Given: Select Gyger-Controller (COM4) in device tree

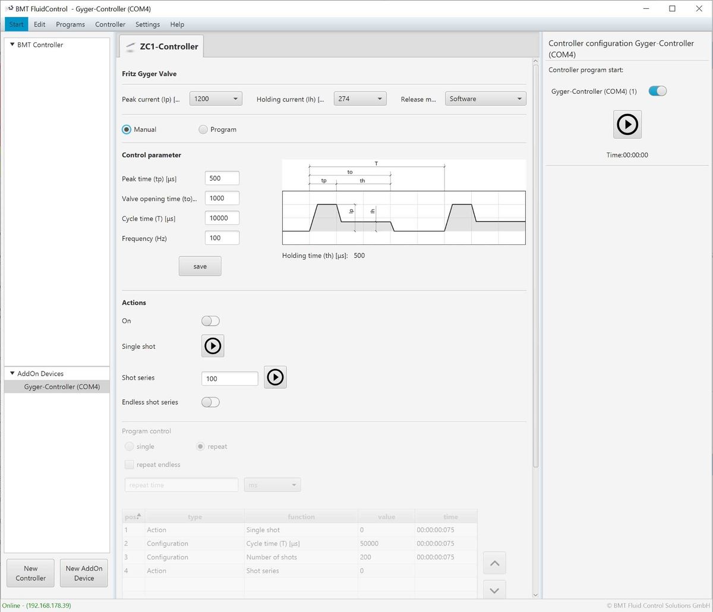Looking at the screenshot, I should [x=57, y=387].
